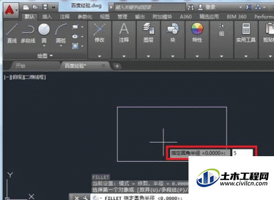
Task: Open the dropdown beside the Ellipse tool
Action: (x=82, y=37)
